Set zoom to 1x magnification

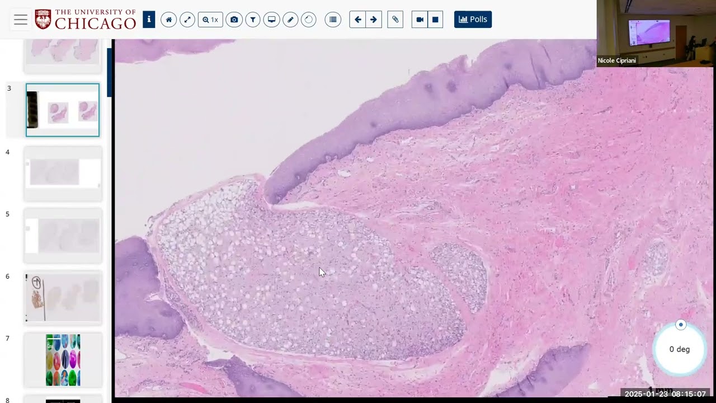pos(210,20)
